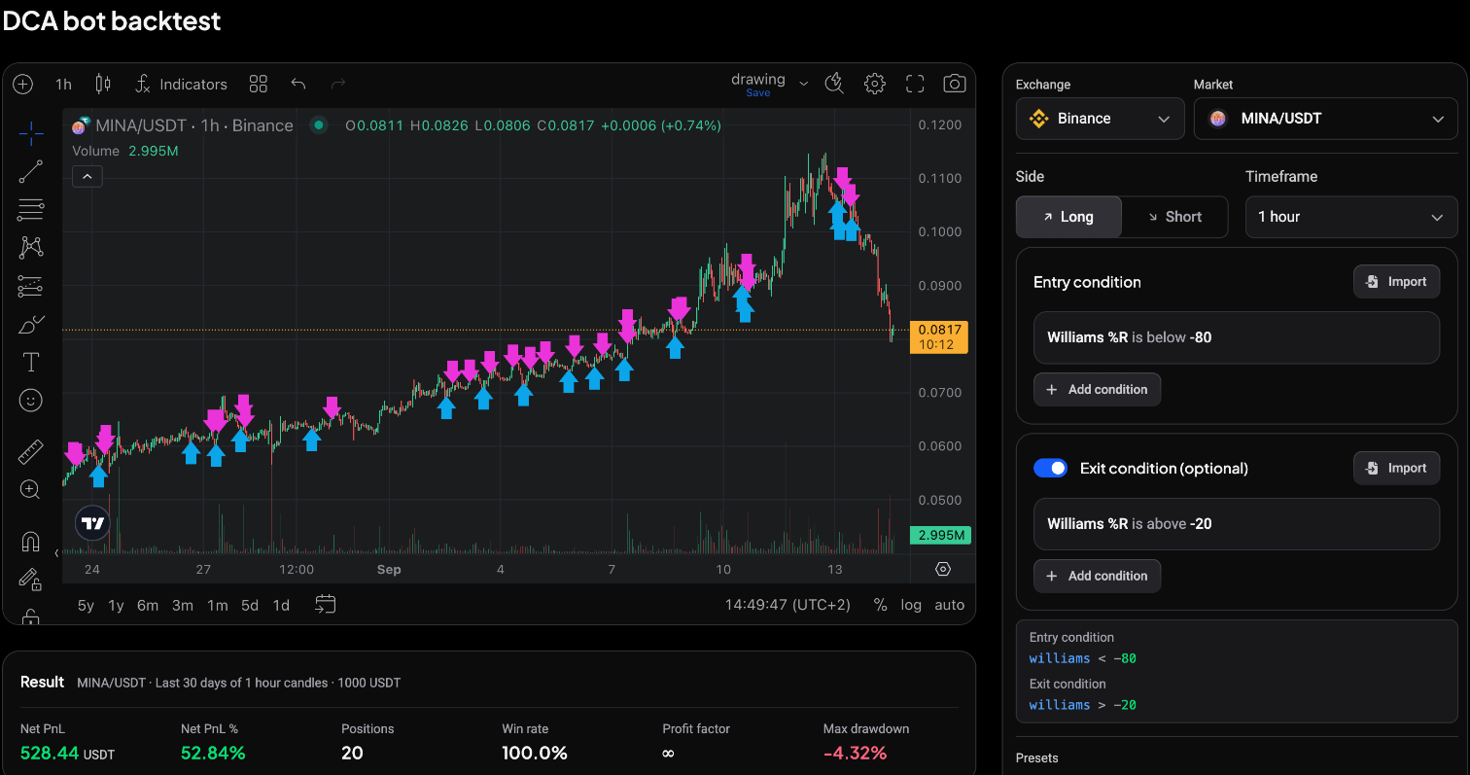Open the Fibonacci retracement tool group
Viewport: 1470px width, 775px height.
31,209
